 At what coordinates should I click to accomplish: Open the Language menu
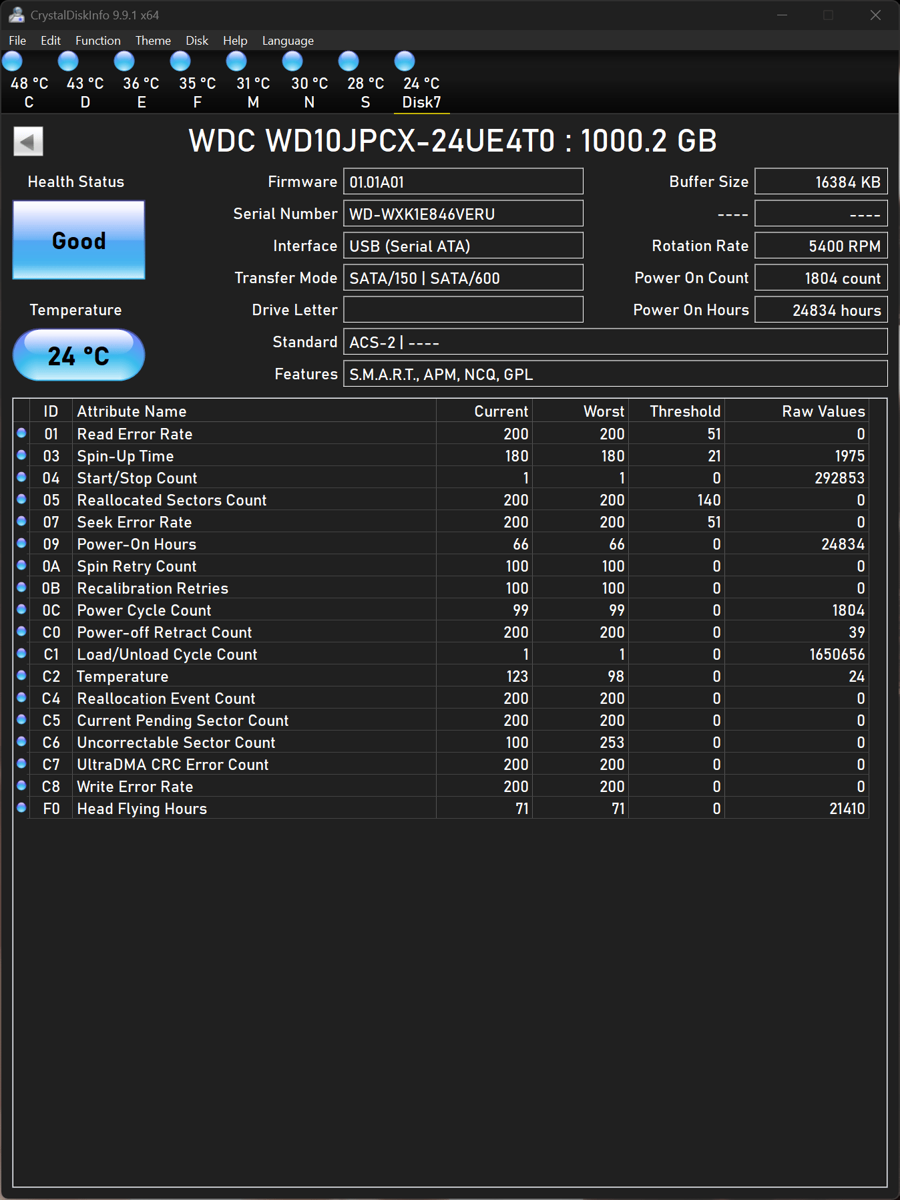pos(288,41)
